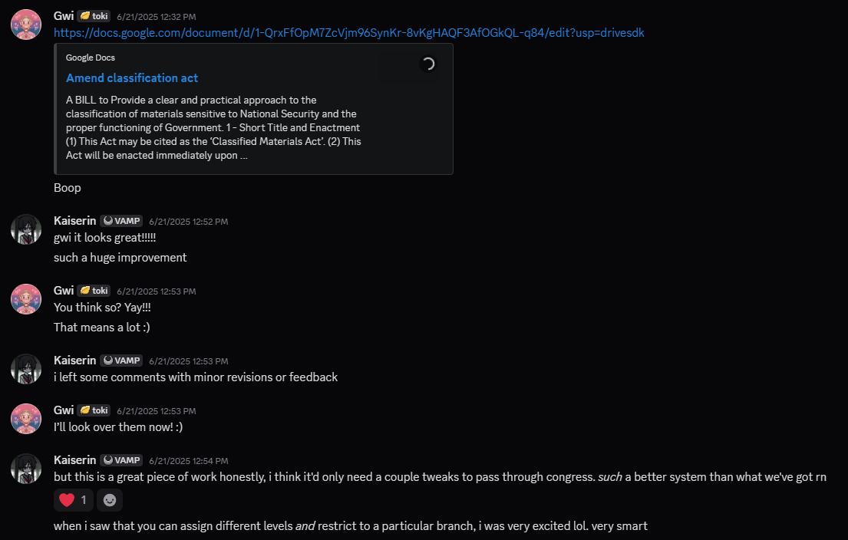Click the 'Google Docs' provider label in embed
The width and height of the screenshot is (848, 540).
point(91,58)
